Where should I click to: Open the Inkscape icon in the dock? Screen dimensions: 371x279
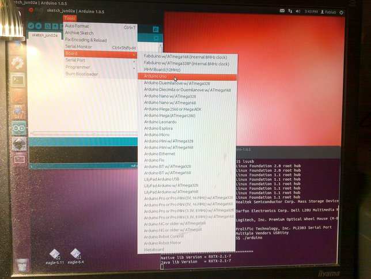[20, 144]
